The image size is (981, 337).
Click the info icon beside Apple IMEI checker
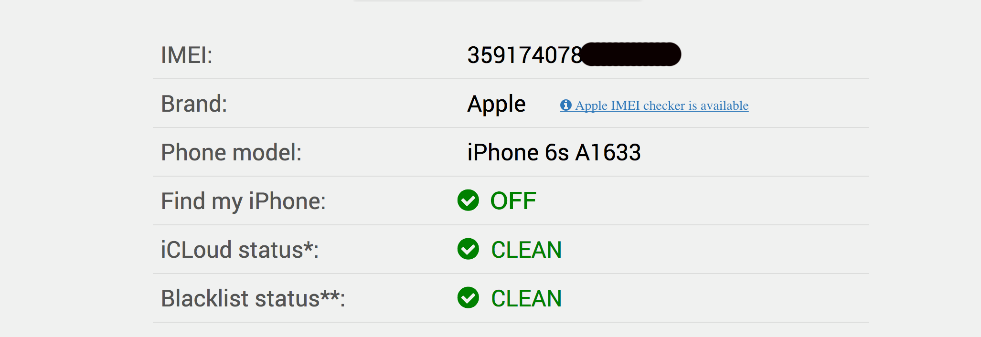[566, 105]
